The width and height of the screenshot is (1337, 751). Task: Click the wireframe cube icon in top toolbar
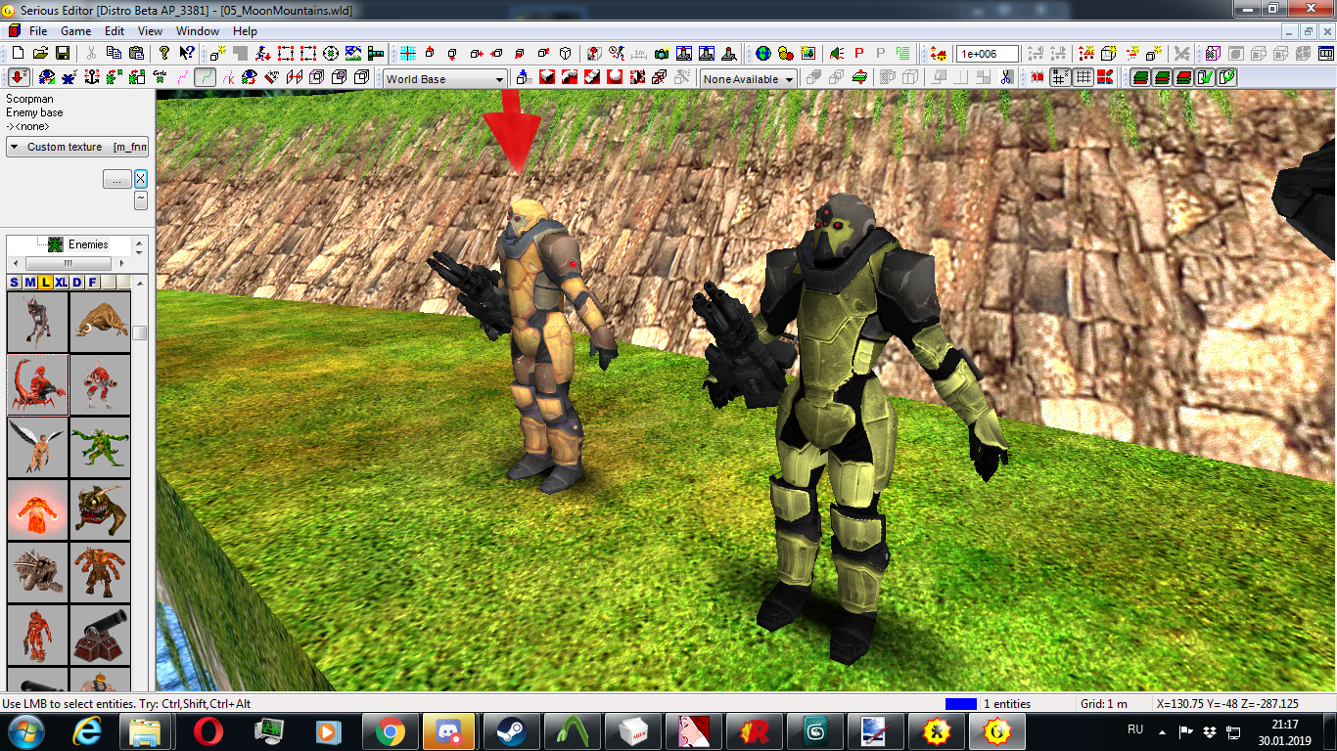[x=566, y=53]
